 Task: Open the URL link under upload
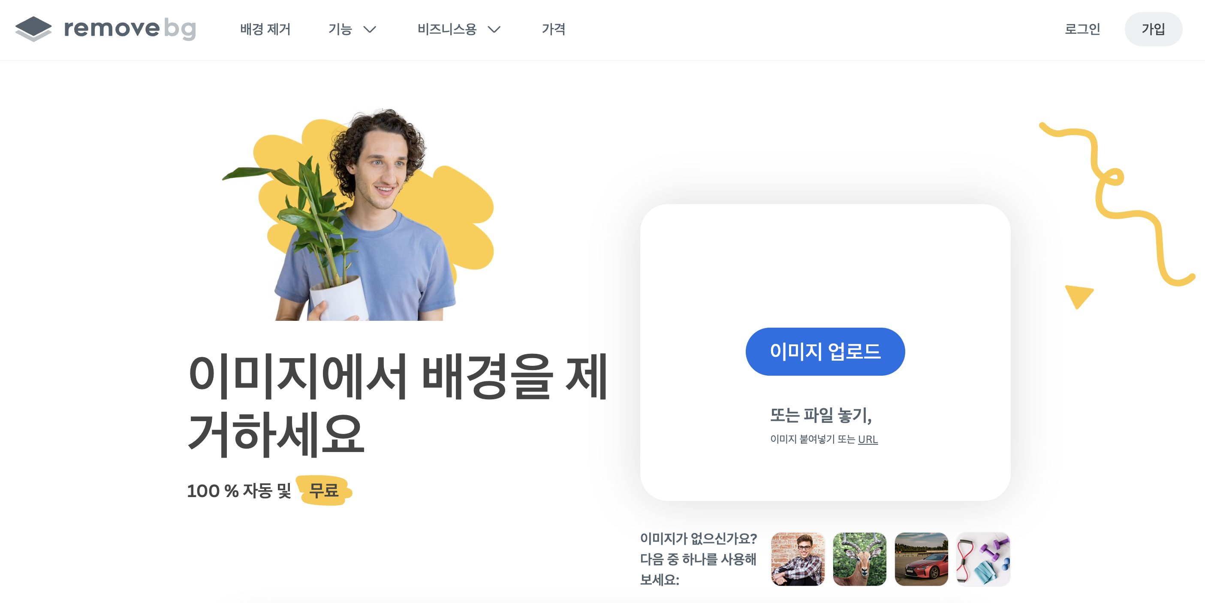tap(867, 439)
